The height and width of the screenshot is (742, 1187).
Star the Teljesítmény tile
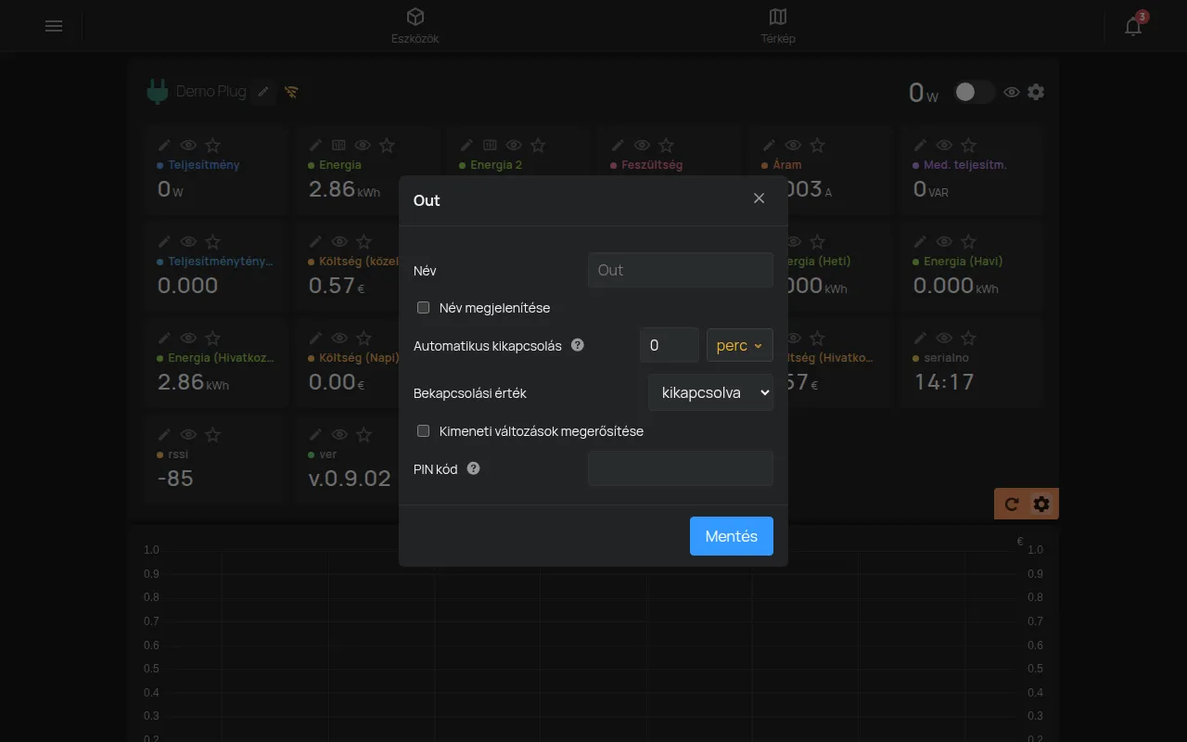coord(212,145)
